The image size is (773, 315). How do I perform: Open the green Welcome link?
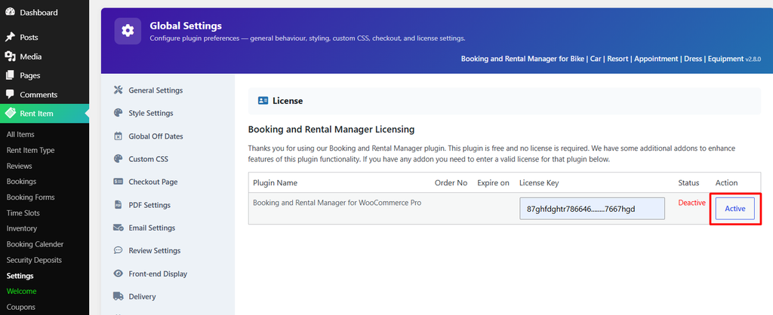(x=21, y=291)
